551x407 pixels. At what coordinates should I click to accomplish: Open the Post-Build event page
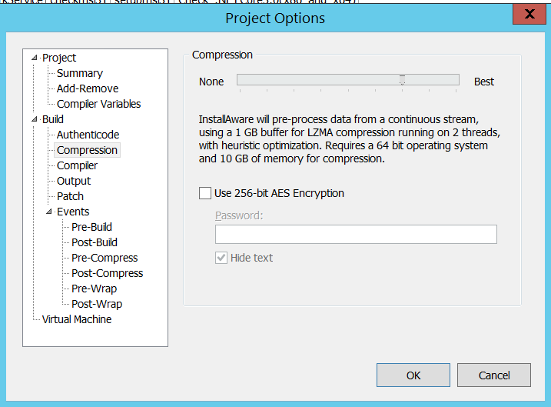coord(95,242)
